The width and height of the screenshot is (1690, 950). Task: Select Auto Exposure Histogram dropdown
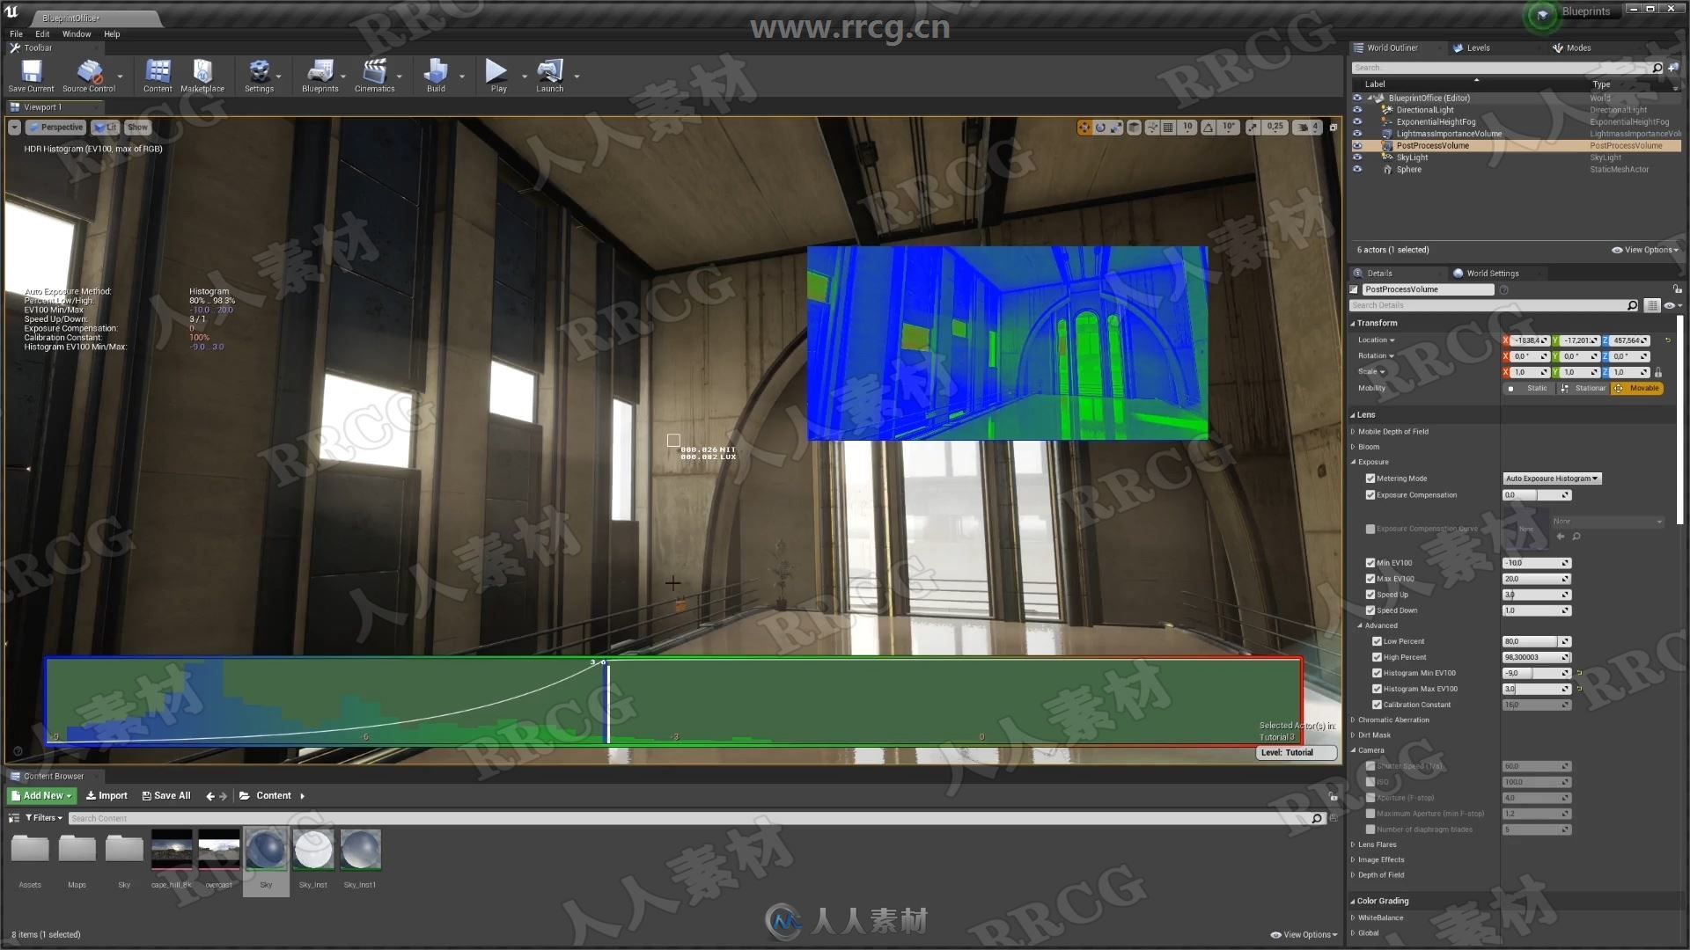1548,478
